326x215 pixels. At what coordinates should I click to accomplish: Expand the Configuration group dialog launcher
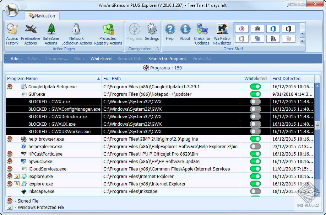(x=158, y=49)
